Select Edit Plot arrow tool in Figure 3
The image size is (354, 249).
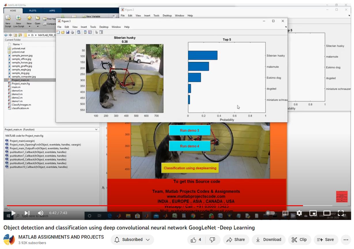coord(96,32)
